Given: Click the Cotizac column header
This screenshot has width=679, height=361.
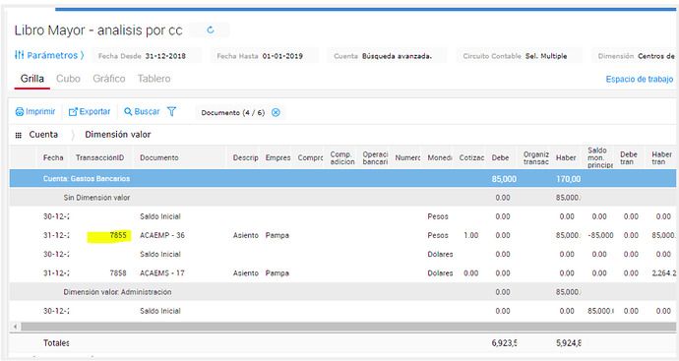Looking at the screenshot, I should point(471,158).
